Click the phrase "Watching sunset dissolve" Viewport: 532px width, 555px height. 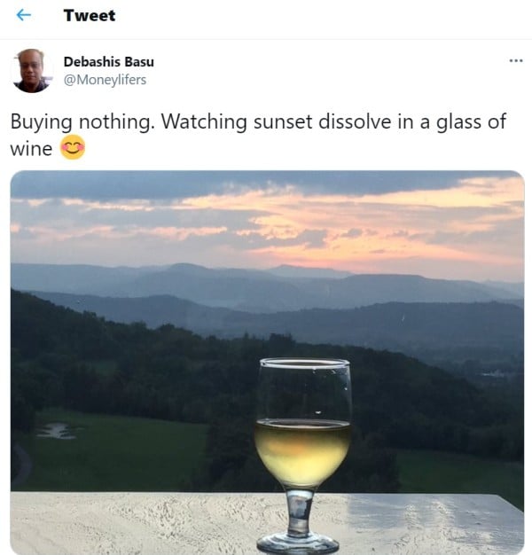269,122
